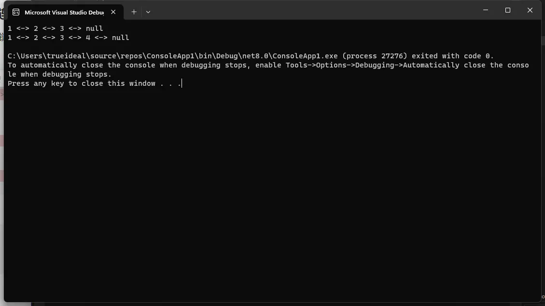Close the Microsoft Visual Studio Debug tab
The width and height of the screenshot is (545, 306).
[x=113, y=12]
